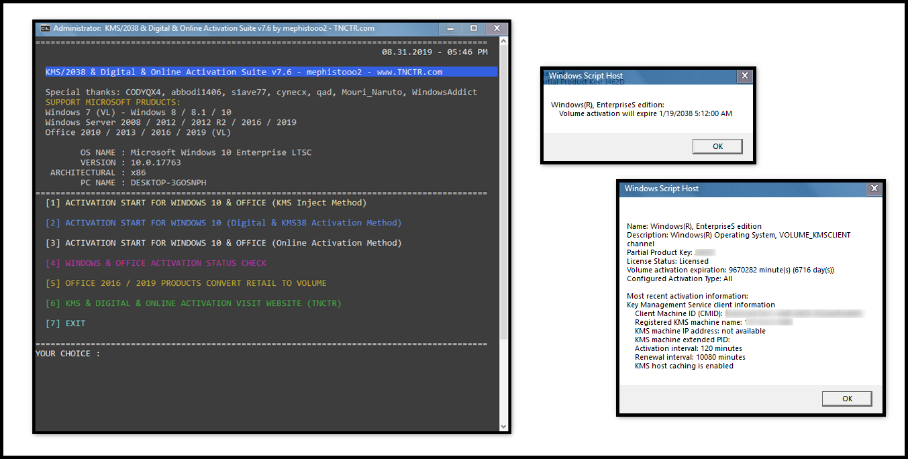Maximize the Activation Suite console window

tap(474, 28)
